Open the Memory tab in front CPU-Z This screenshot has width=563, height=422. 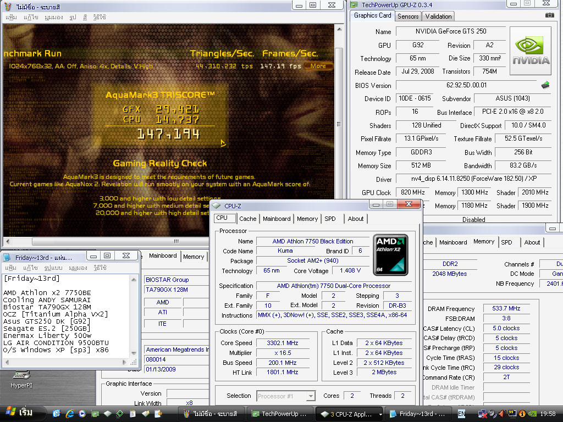coord(307,219)
